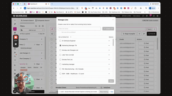Close the Manage Lists dialog
The image size is (172, 96).
click(x=113, y=19)
